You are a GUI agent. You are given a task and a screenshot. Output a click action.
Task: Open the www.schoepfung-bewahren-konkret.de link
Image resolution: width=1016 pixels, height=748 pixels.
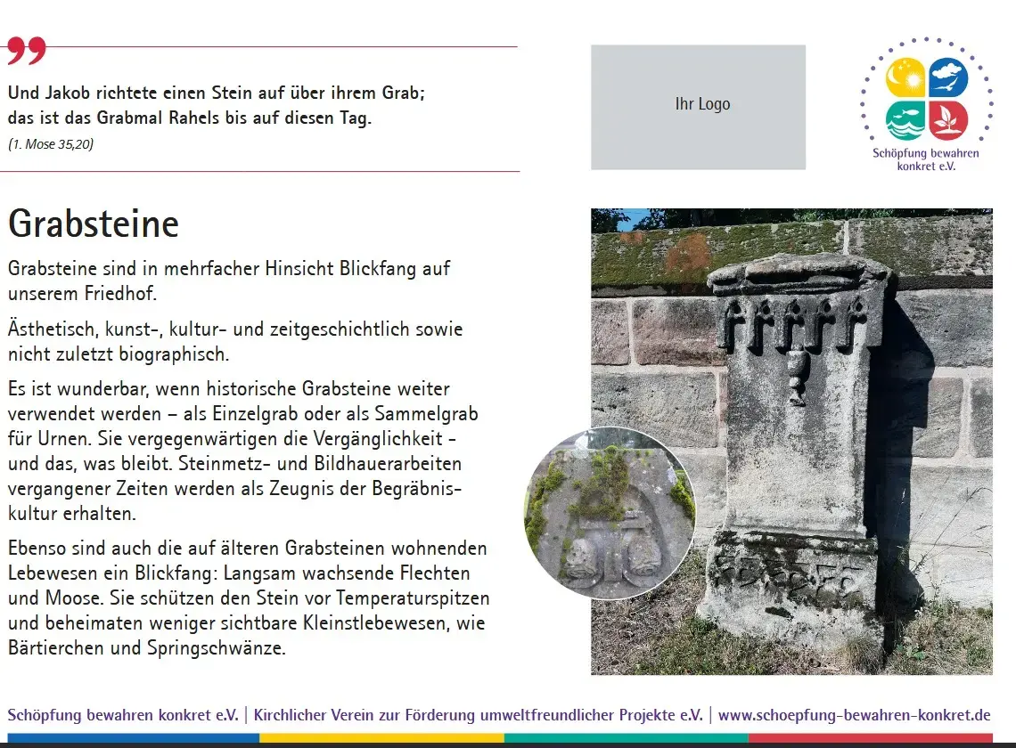click(854, 715)
